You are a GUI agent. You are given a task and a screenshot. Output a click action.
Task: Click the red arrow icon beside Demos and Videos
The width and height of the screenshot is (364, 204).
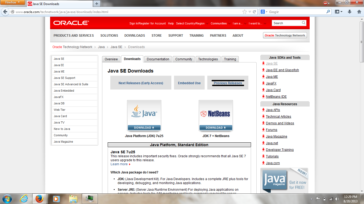[x=263, y=123]
